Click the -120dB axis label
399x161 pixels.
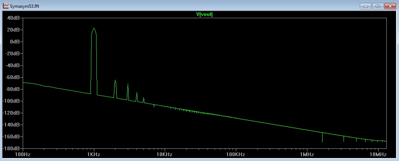pos(12,113)
